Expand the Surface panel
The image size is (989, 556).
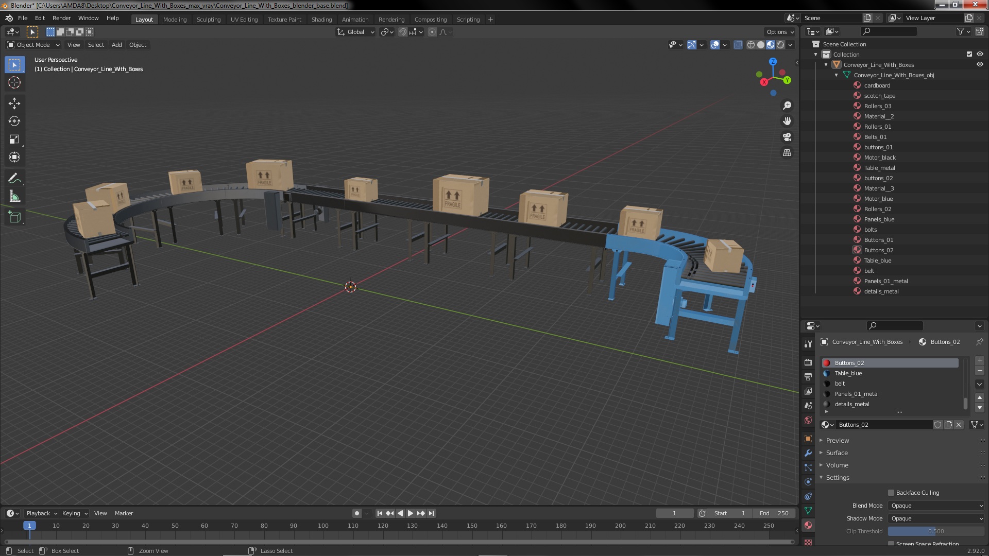tap(837, 453)
